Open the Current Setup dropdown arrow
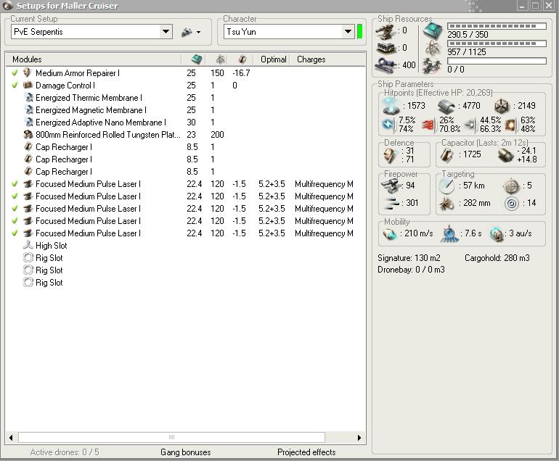Image resolution: width=559 pixels, height=461 pixels. 166,32
